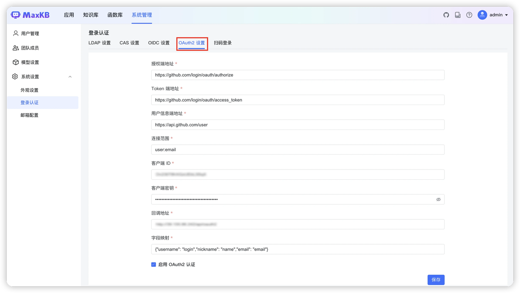The width and height of the screenshot is (520, 293).
Task: Open the GitHub icon link
Action: click(x=446, y=15)
